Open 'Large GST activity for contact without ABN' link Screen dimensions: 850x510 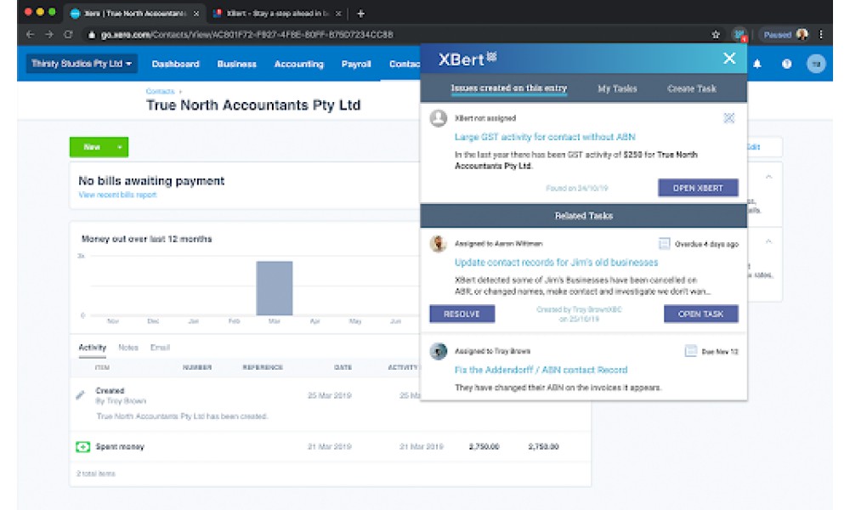[545, 137]
